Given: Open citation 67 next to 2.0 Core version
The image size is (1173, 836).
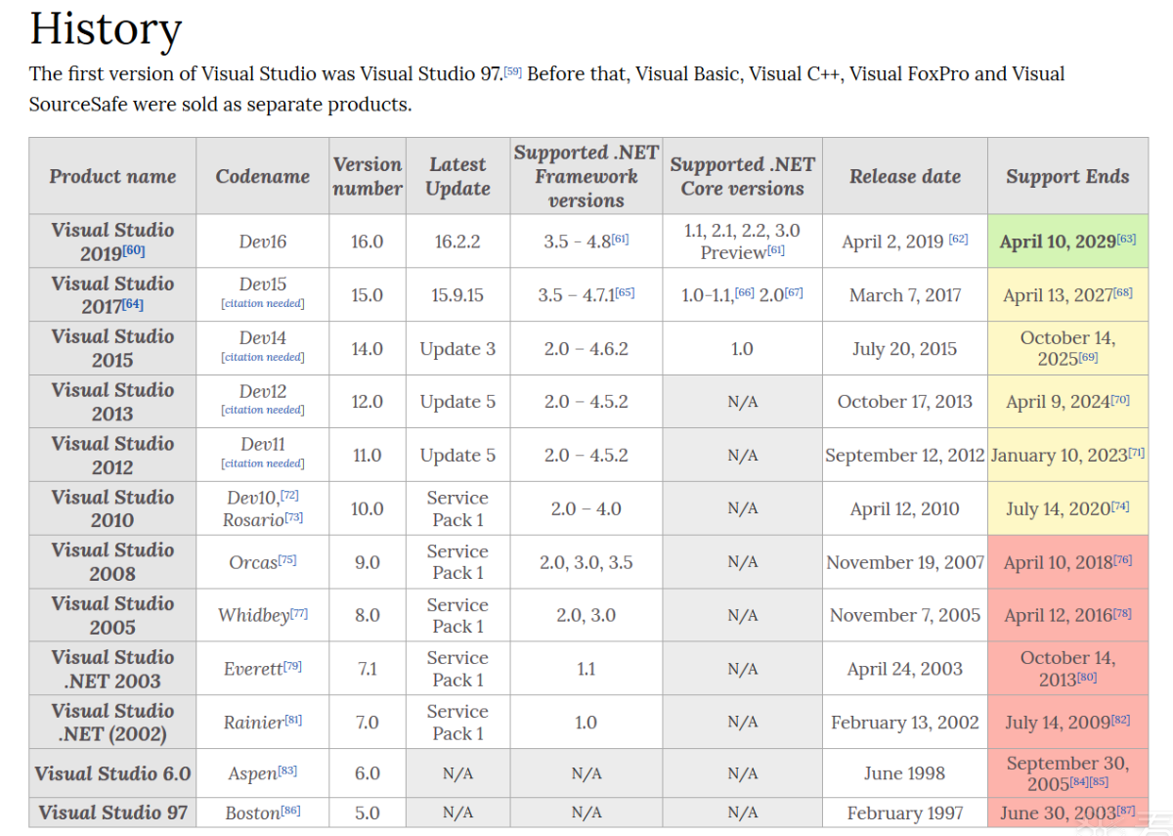Looking at the screenshot, I should point(794,291).
